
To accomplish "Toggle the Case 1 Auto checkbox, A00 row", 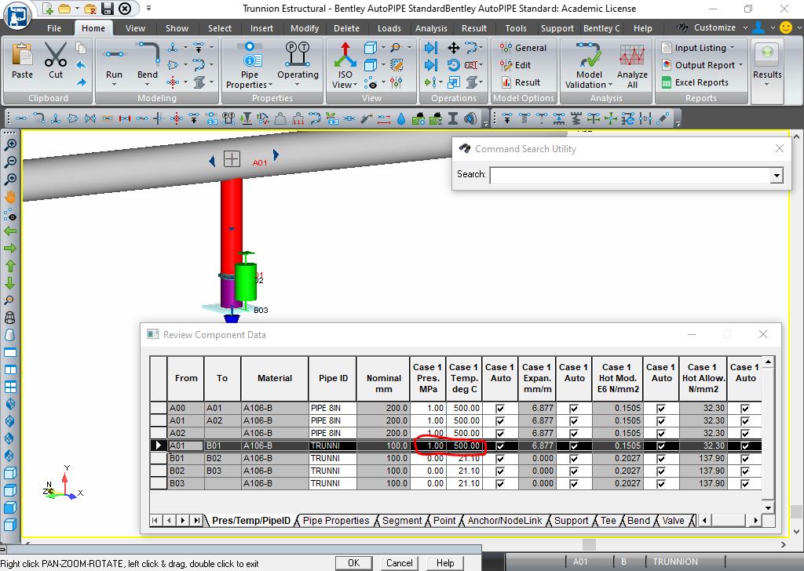I will (x=500, y=408).
